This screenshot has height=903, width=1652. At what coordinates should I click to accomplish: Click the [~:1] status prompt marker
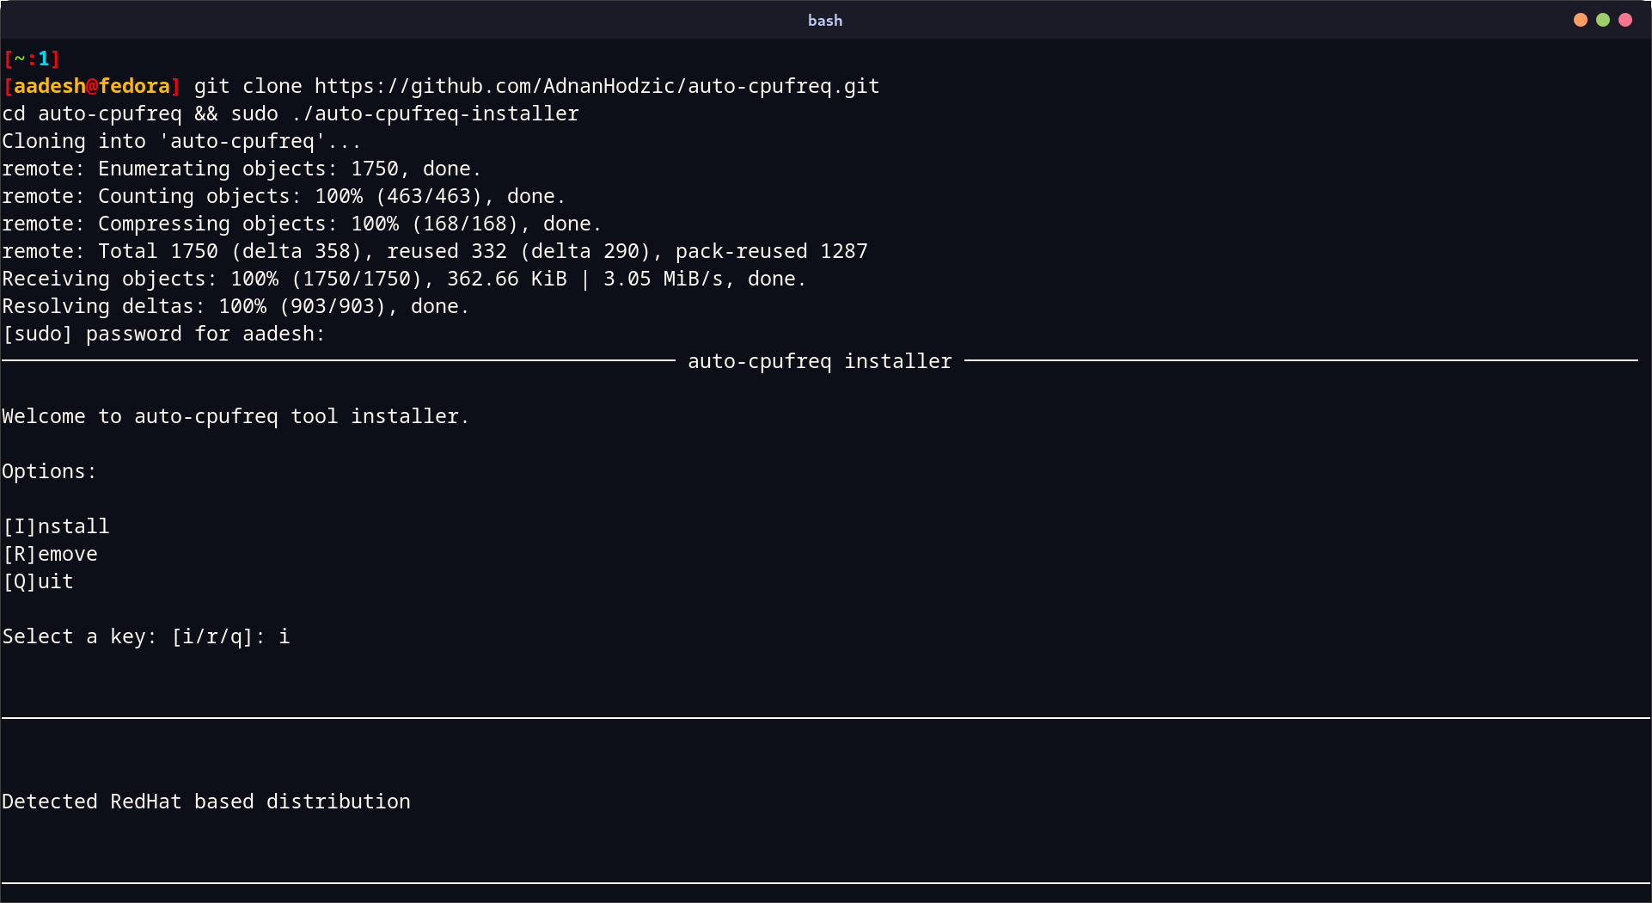(x=32, y=58)
